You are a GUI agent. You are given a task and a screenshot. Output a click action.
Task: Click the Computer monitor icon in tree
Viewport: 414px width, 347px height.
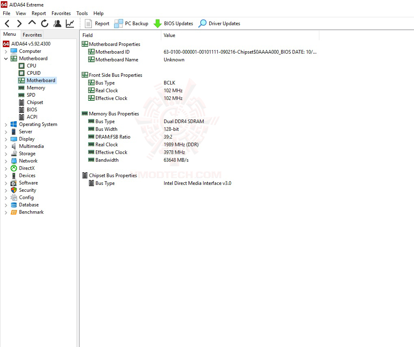[14, 51]
